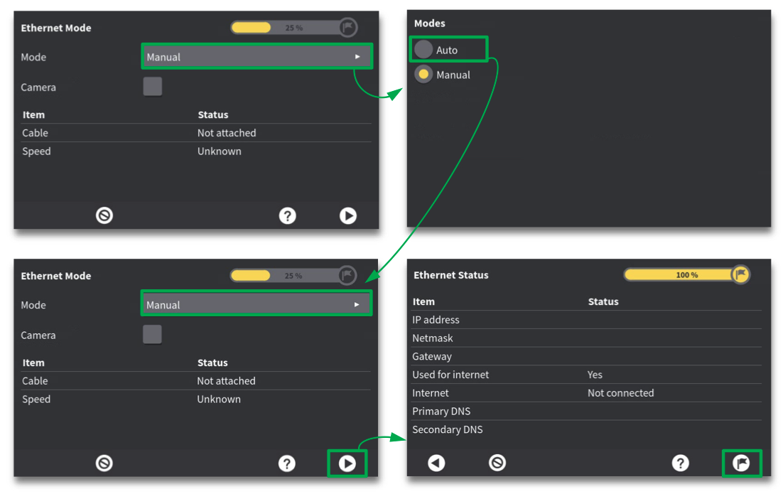The width and height of the screenshot is (783, 499).
Task: Click the Primary DNS row
Action: tap(585, 411)
